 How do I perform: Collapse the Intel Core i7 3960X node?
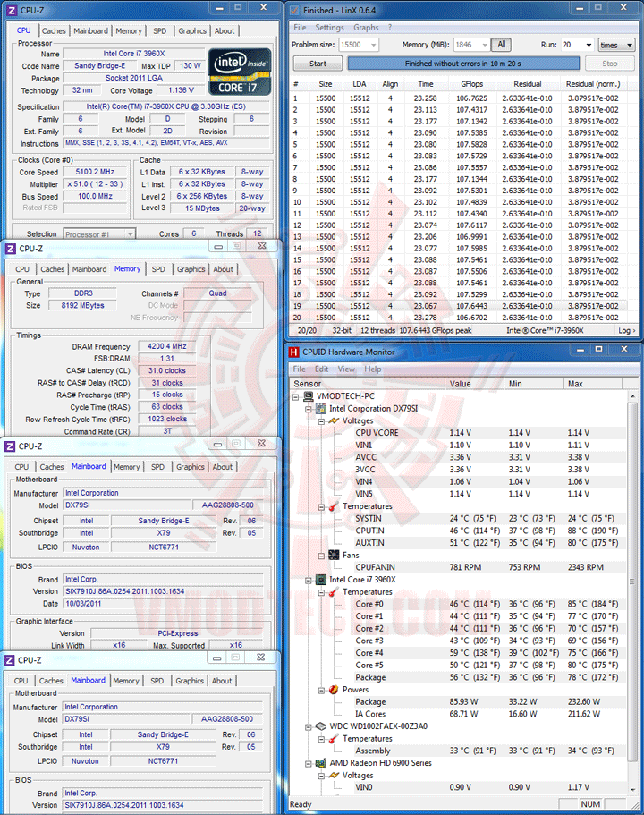point(309,580)
